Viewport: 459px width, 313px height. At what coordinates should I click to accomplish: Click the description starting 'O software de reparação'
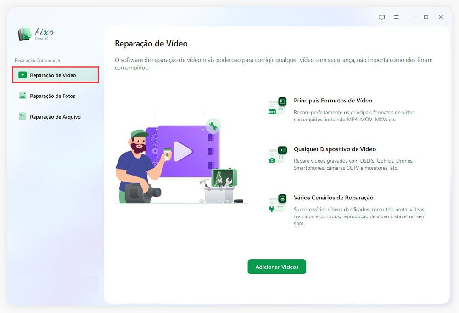pyautogui.click(x=274, y=63)
